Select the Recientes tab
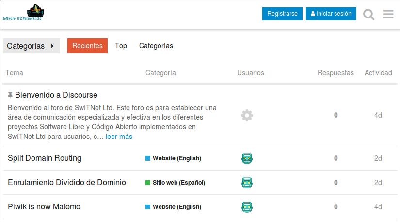The height and width of the screenshot is (222, 400). (x=87, y=46)
